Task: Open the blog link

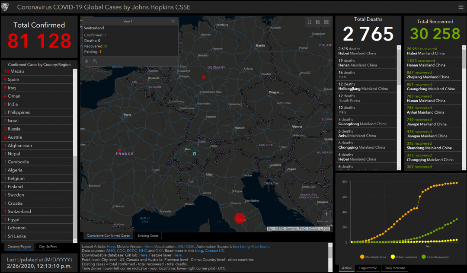Action: pyautogui.click(x=199, y=251)
